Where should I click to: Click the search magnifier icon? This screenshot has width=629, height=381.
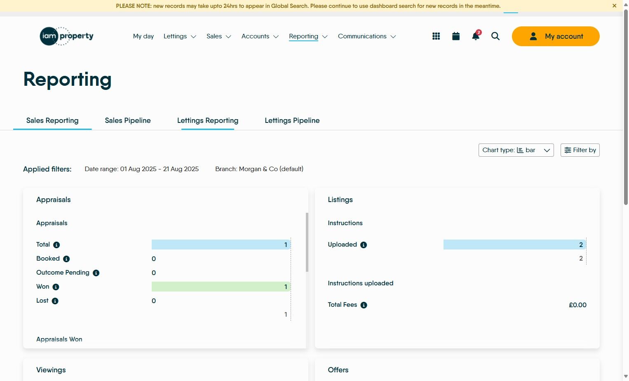point(495,36)
